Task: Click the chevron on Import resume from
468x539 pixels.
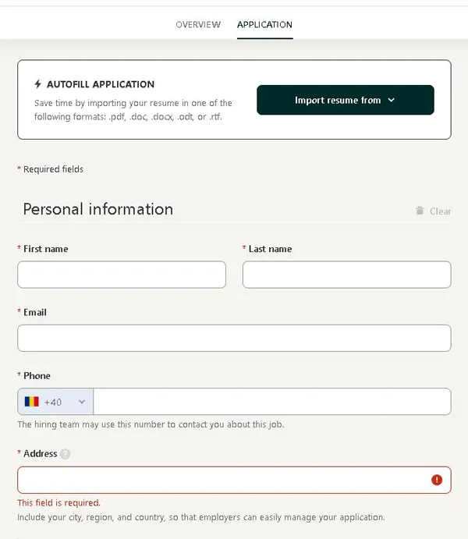Action: point(391,100)
